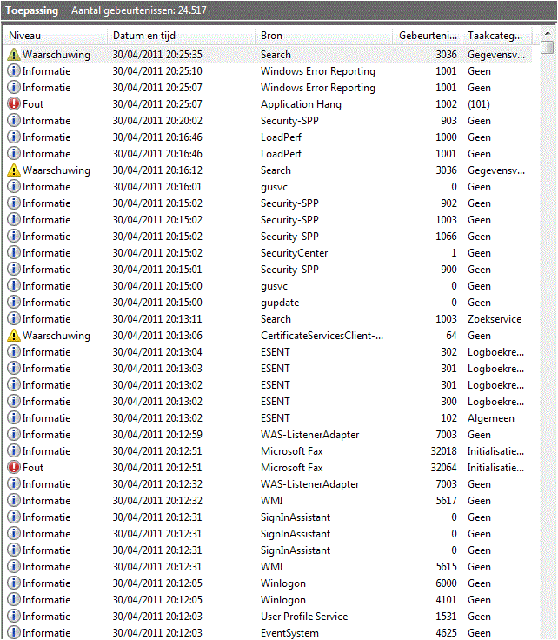
Task: Click info icon of ESENT Algemeen event 102
Action: [x=13, y=418]
